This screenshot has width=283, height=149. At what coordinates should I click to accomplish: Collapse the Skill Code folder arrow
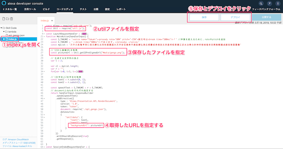1,28
